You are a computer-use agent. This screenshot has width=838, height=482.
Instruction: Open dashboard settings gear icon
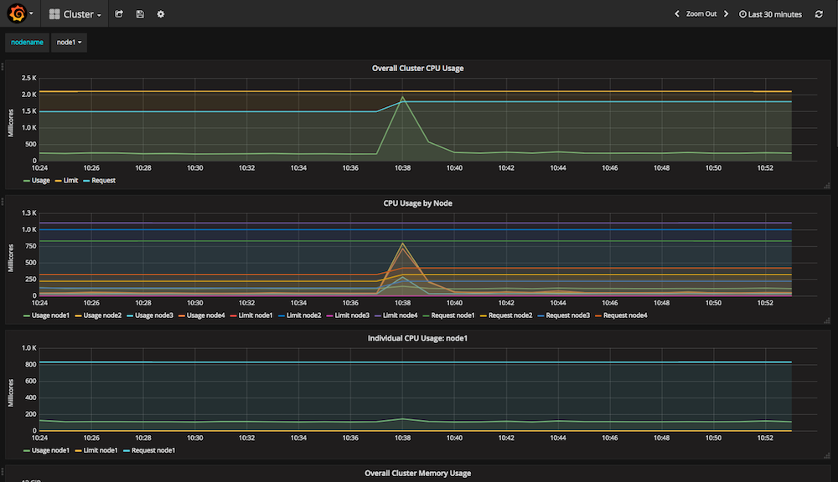161,14
